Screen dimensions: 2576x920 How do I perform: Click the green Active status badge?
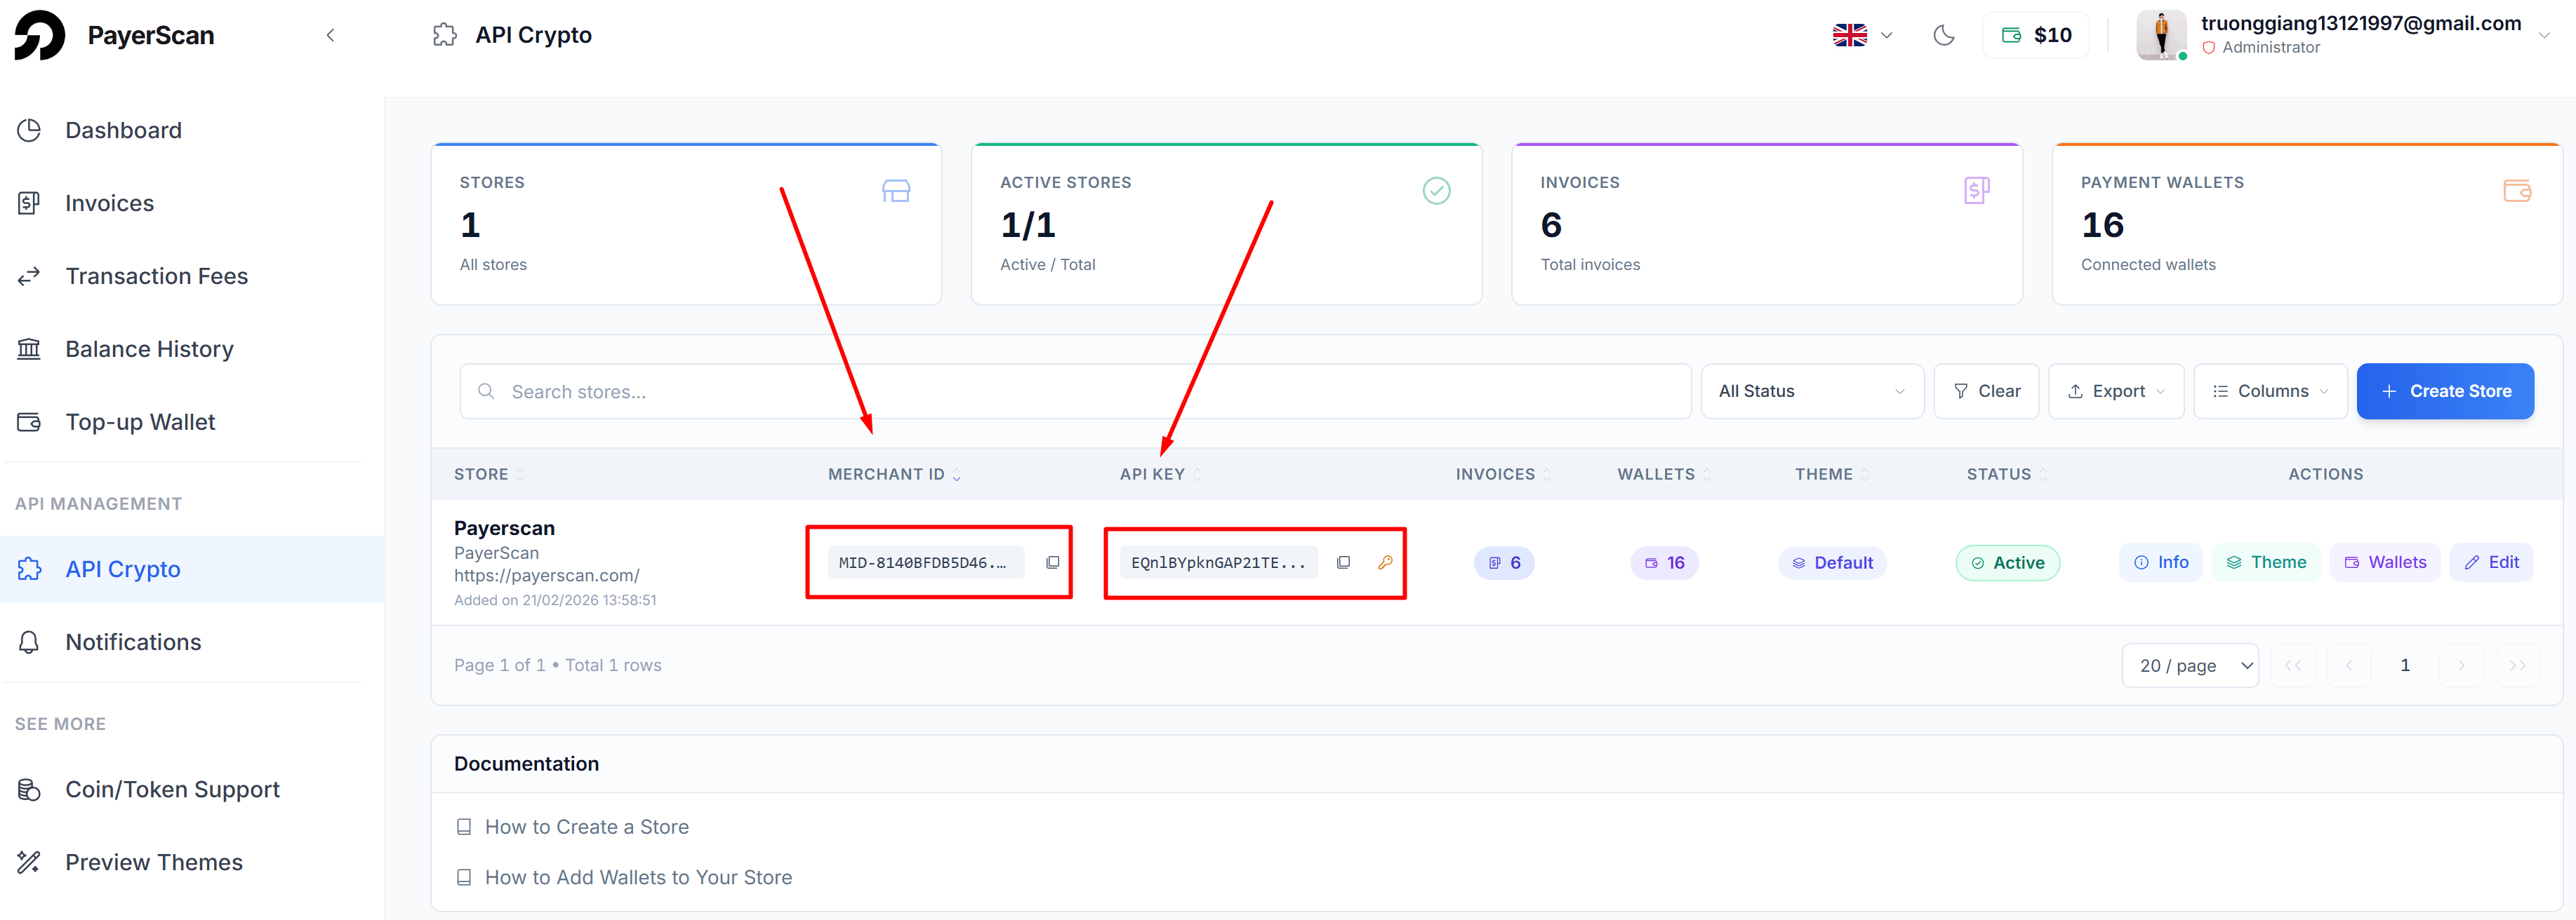(x=2007, y=562)
